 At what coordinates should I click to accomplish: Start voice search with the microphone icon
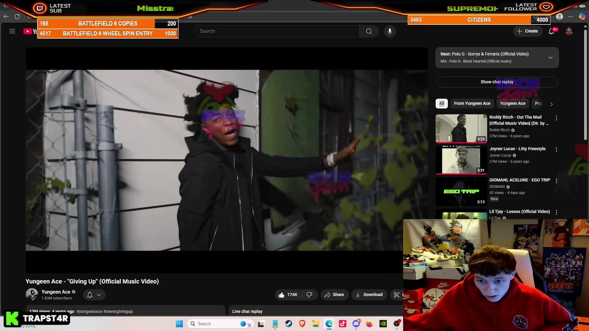click(390, 31)
